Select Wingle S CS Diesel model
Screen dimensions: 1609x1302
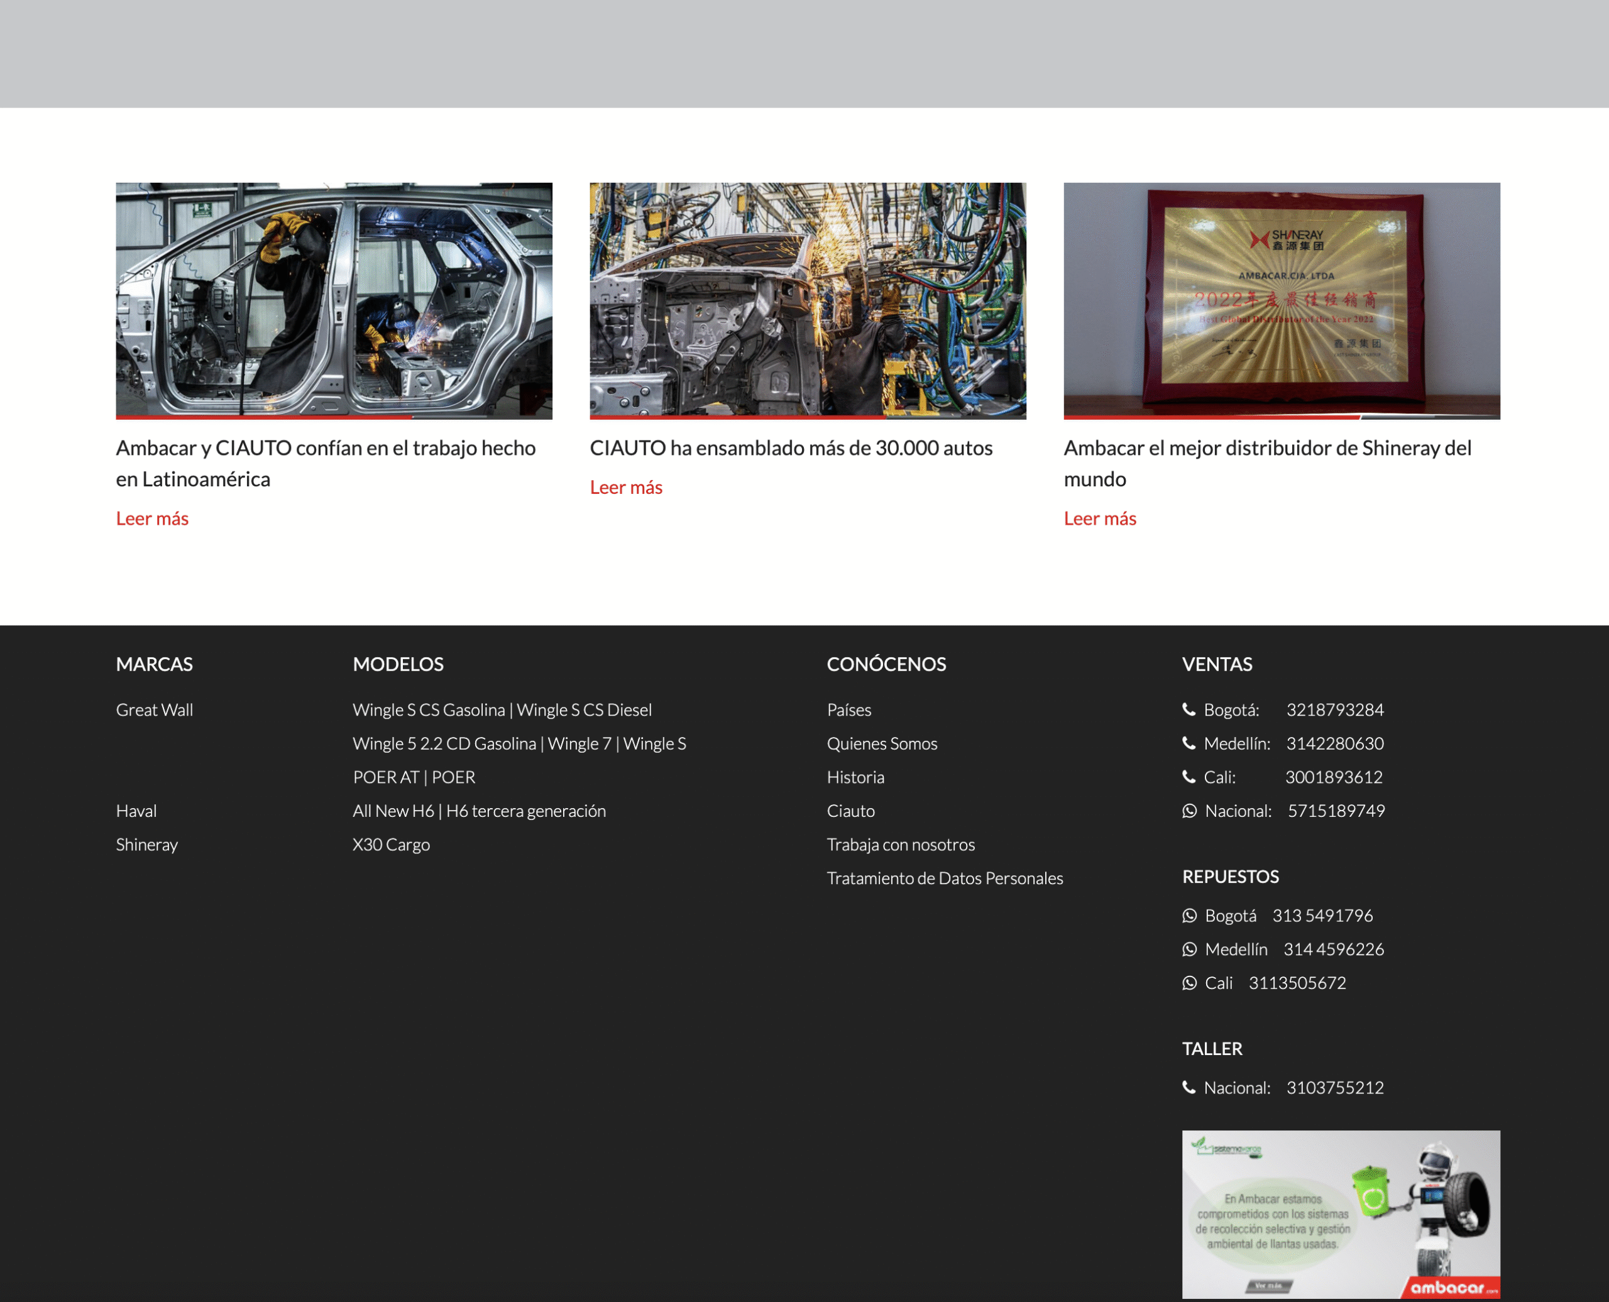tap(585, 709)
